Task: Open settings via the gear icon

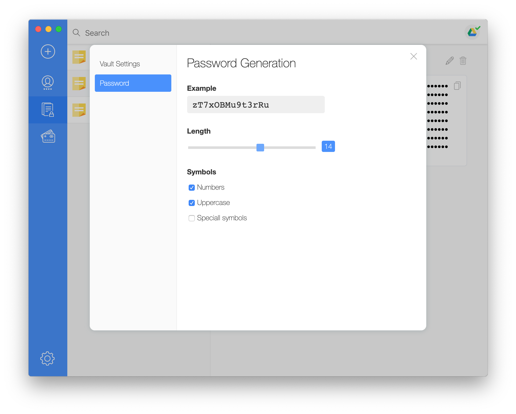Action: coord(47,358)
